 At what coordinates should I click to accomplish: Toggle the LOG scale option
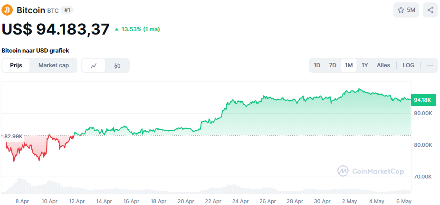[408, 65]
